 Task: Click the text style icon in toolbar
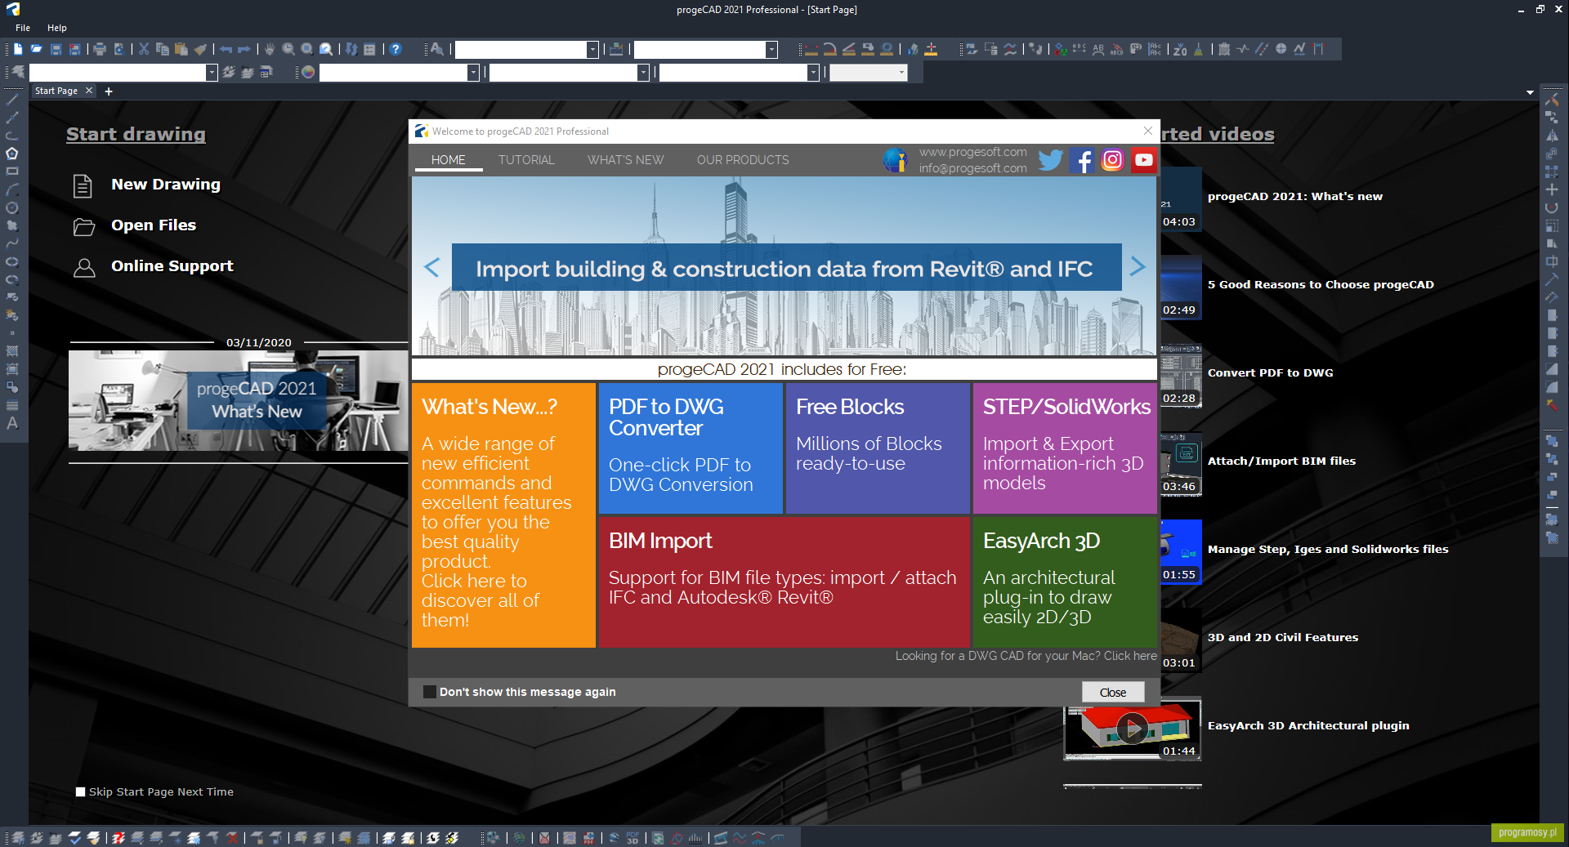pyautogui.click(x=437, y=49)
